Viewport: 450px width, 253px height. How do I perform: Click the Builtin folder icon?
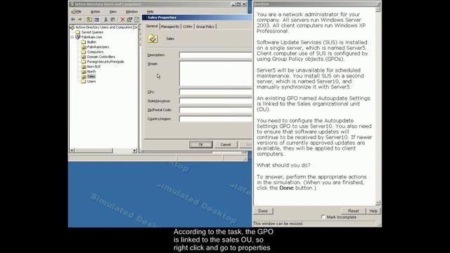tap(84, 42)
